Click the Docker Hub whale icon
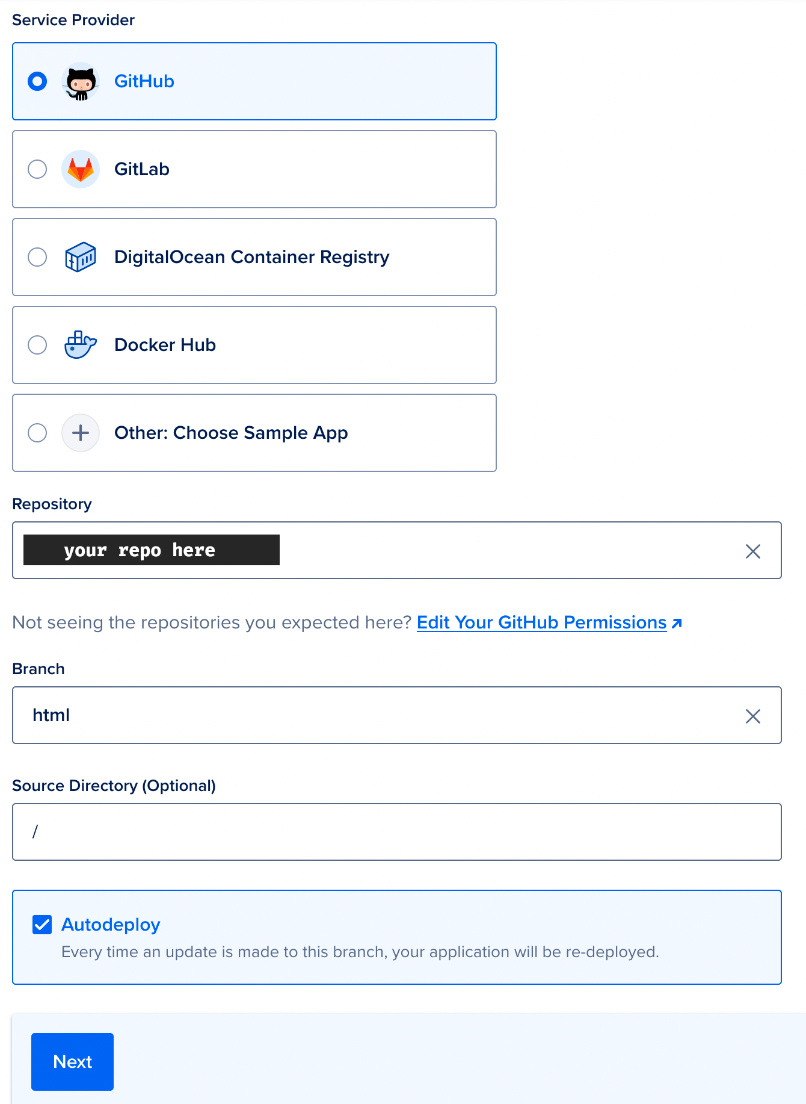806x1104 pixels. (81, 345)
